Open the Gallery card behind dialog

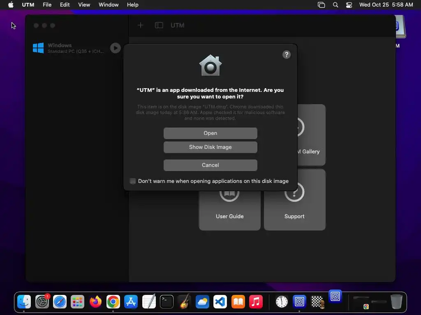[312, 135]
